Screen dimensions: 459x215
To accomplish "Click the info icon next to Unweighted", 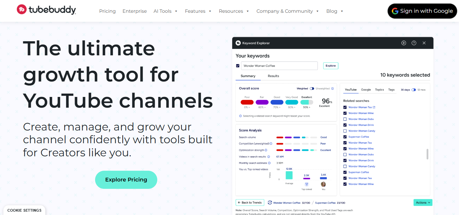I will click(333, 89).
